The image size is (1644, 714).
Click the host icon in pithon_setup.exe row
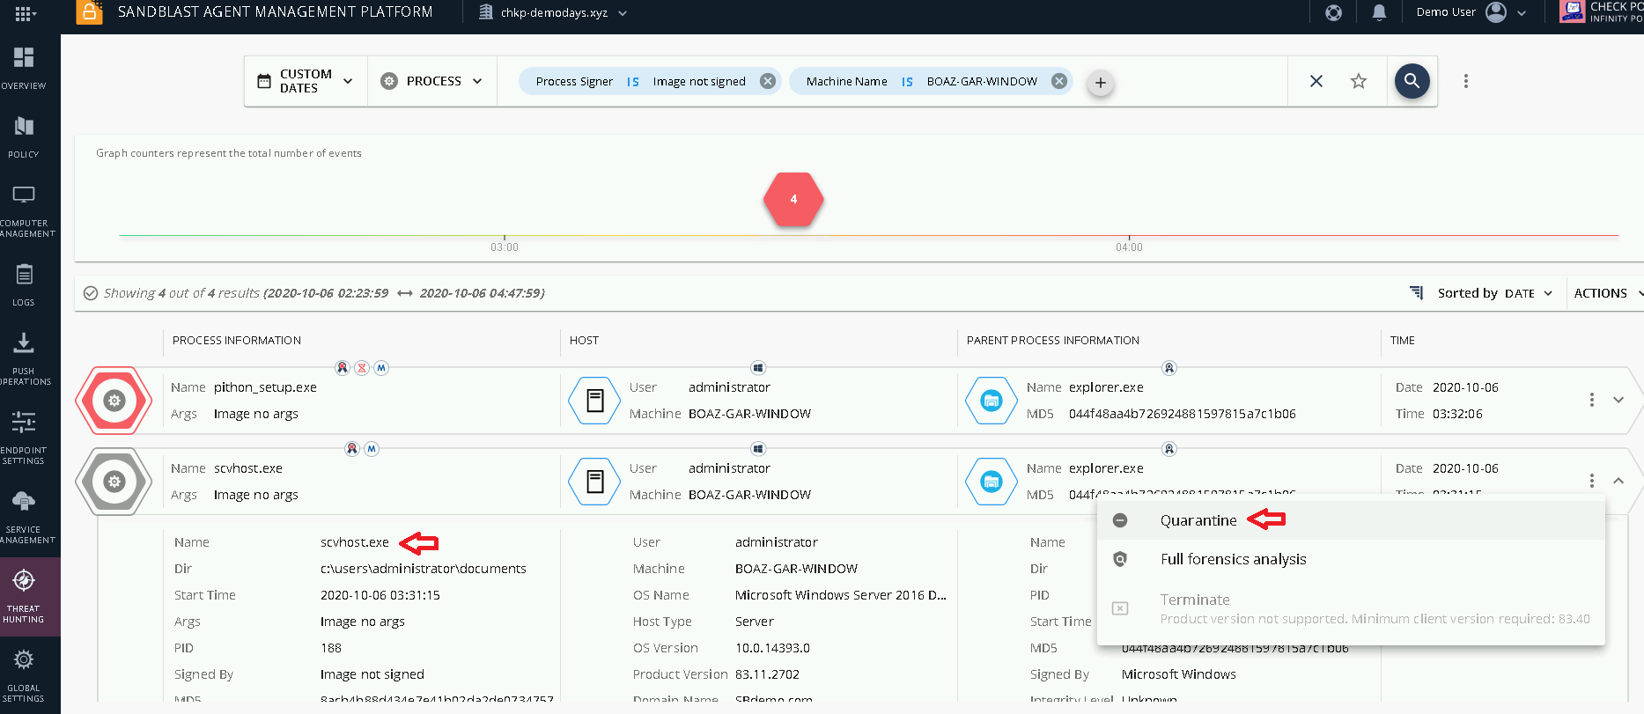point(595,401)
